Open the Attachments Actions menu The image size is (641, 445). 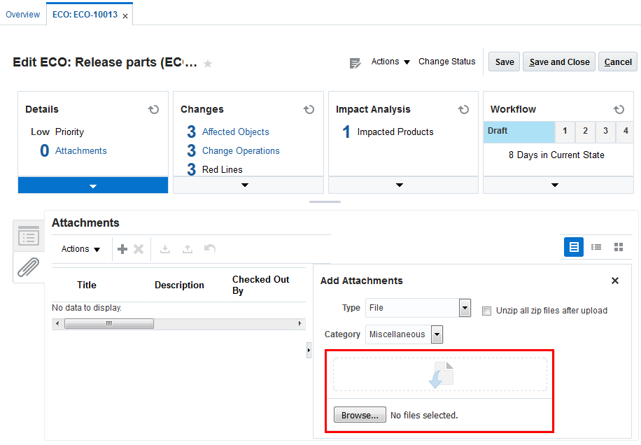[x=81, y=249]
